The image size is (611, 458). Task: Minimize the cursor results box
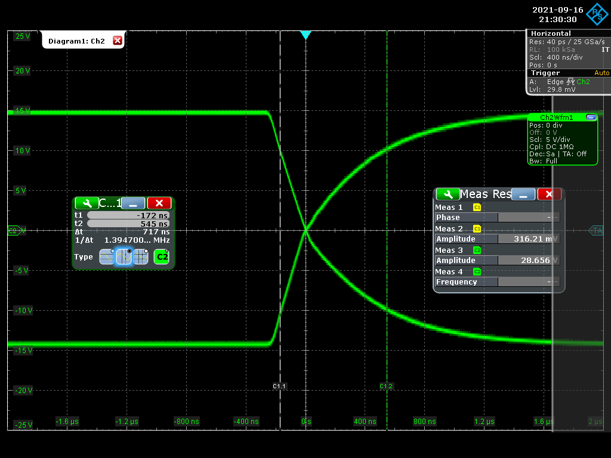click(133, 203)
